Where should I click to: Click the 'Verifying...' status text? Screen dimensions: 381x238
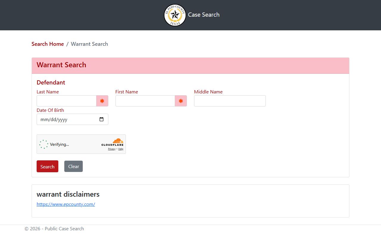click(60, 144)
